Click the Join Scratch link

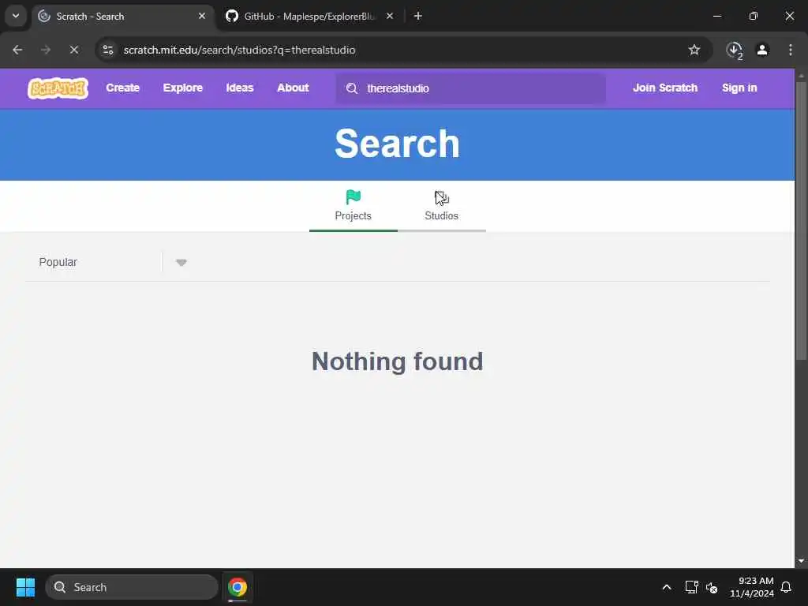(664, 88)
